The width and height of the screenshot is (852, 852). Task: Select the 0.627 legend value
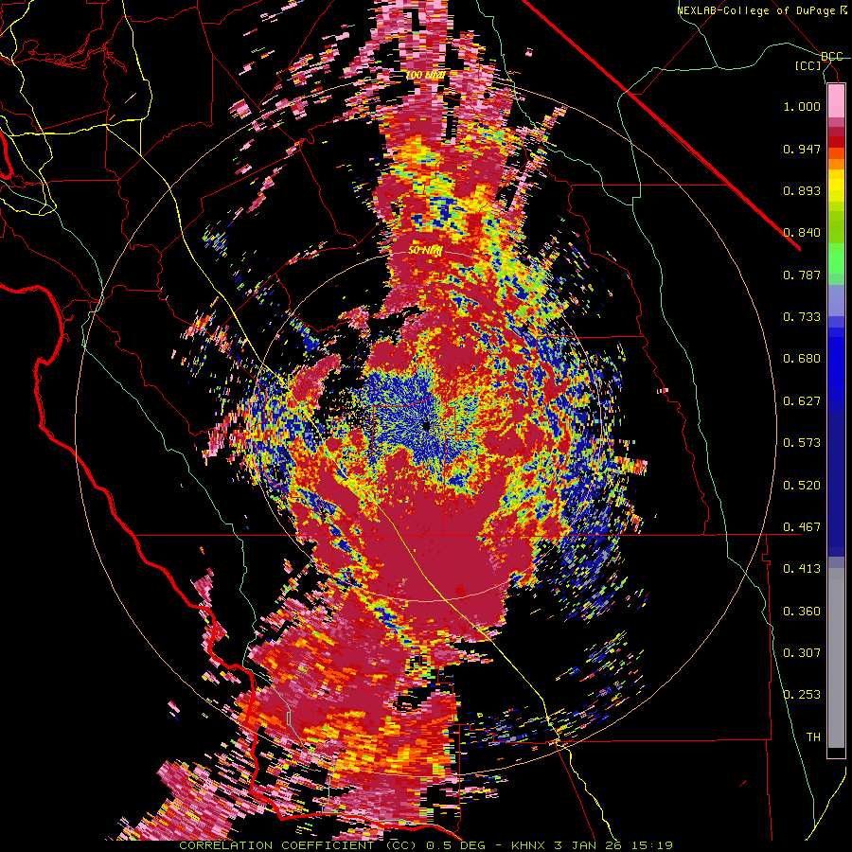pos(802,401)
